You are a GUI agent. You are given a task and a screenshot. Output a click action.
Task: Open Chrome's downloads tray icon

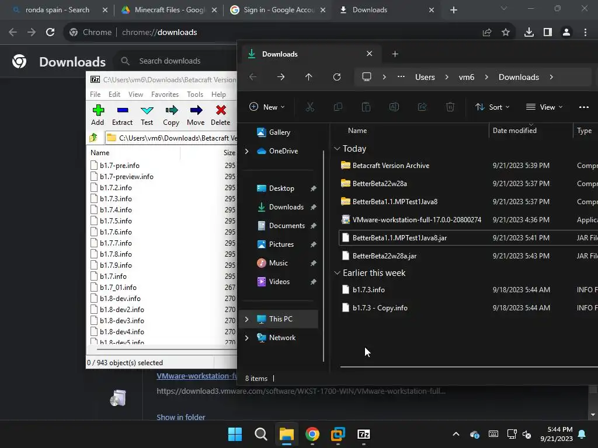point(529,33)
